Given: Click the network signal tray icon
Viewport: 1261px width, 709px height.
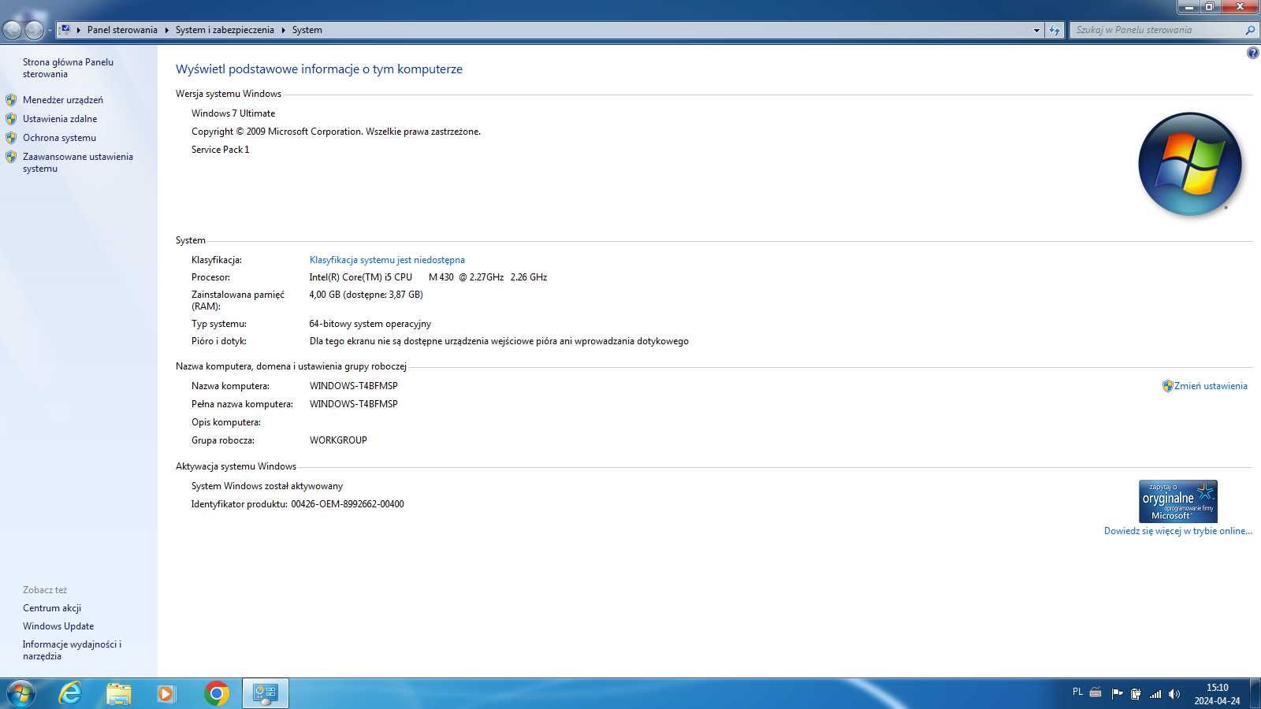Looking at the screenshot, I should 1155,693.
